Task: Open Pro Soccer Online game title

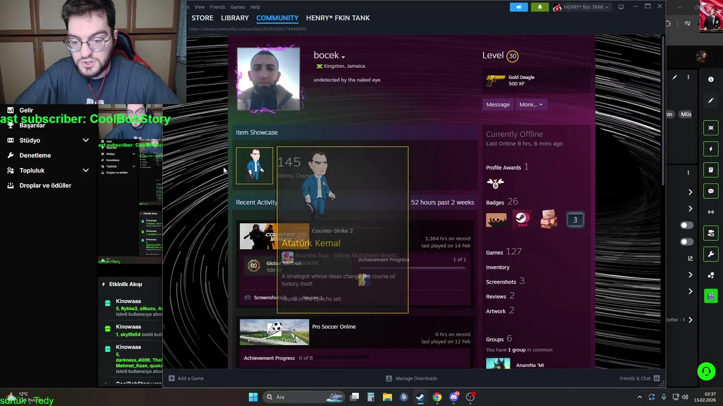Action: [x=334, y=326]
